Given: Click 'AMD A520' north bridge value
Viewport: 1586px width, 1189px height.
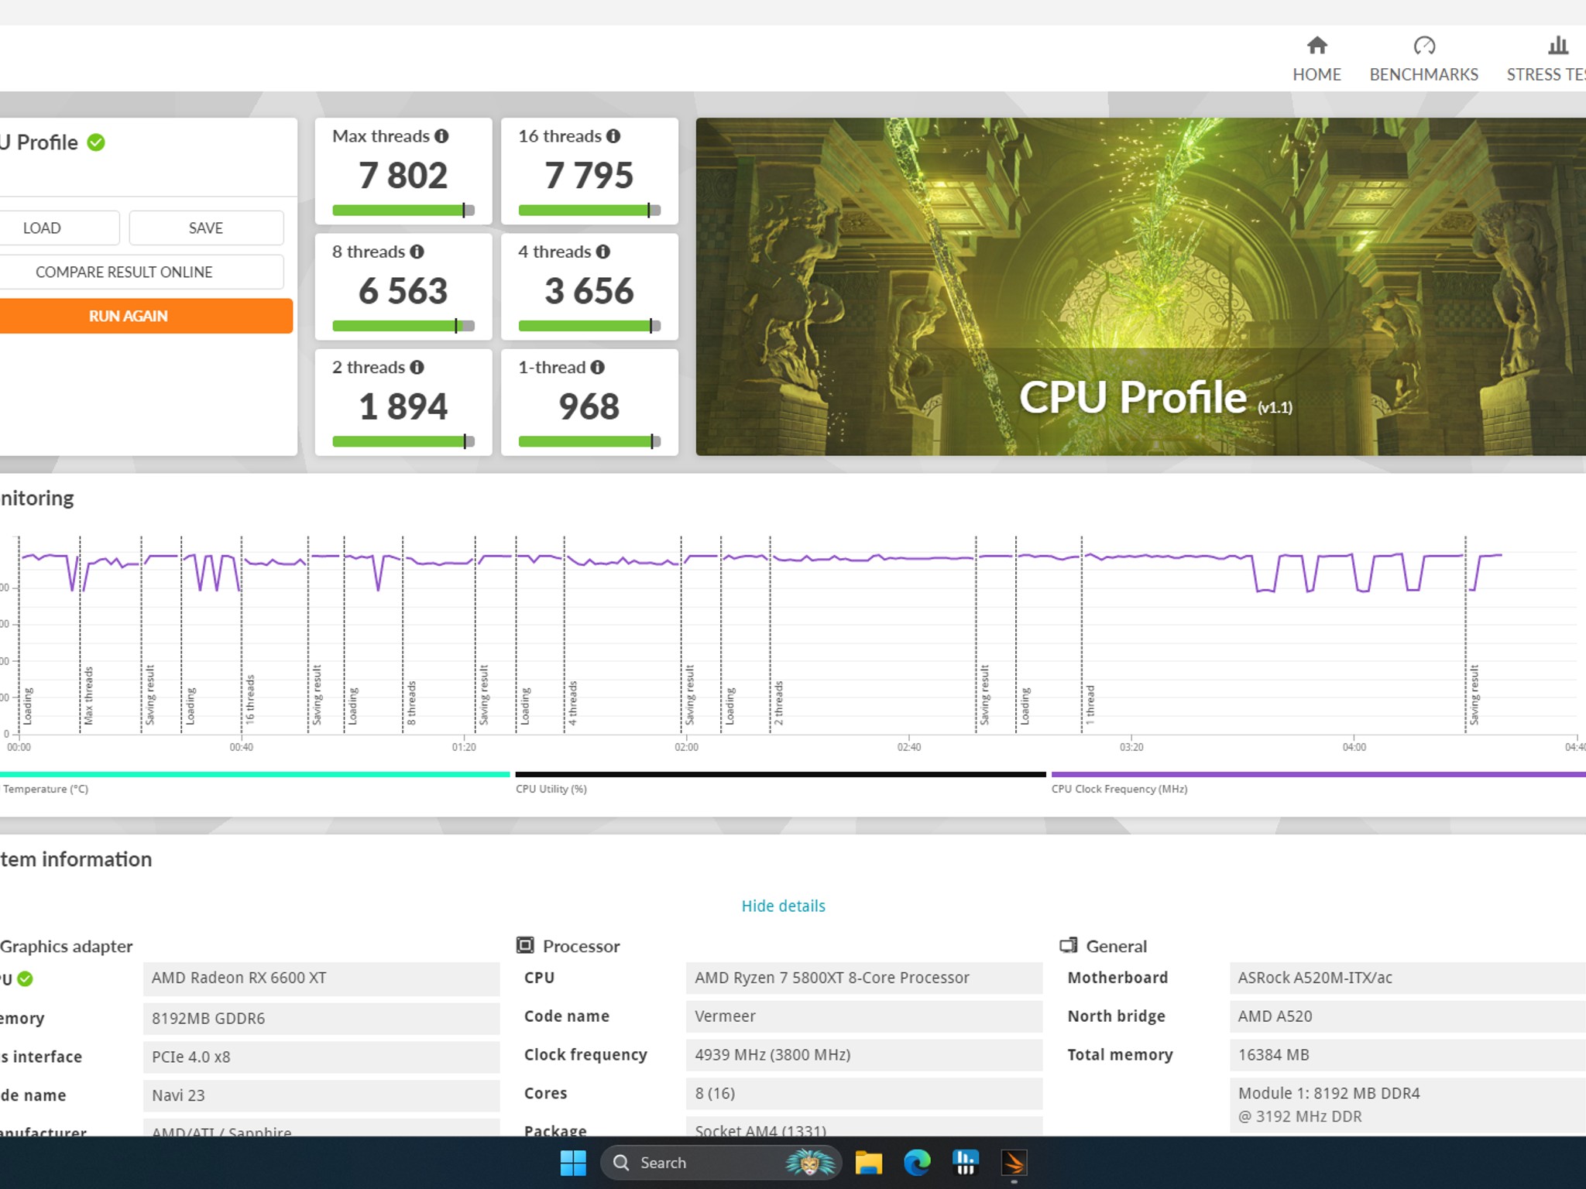Looking at the screenshot, I should [x=1408, y=1016].
